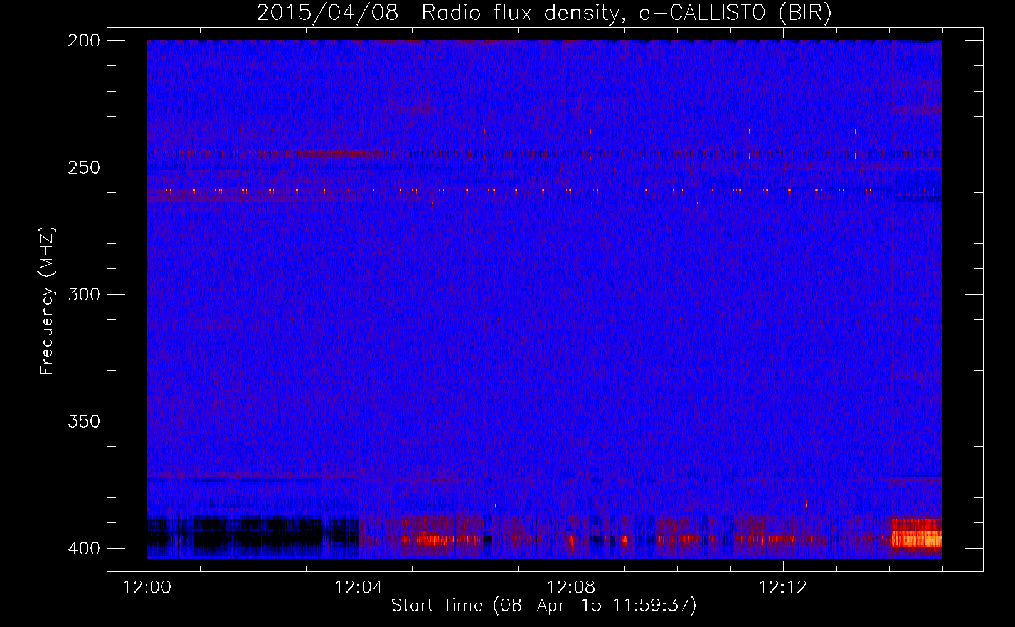Click the 250 frequency tick label
This screenshot has height=627, width=1015.
(84, 167)
